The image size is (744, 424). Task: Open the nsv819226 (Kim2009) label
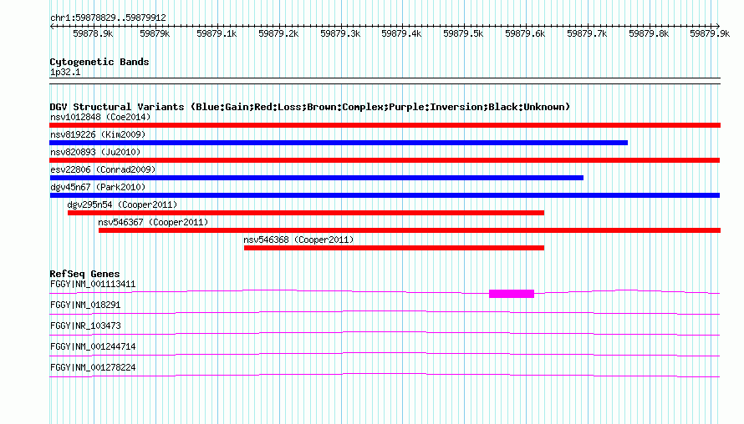[x=98, y=134]
